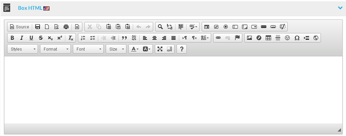Click the Source view button
Viewport: 346px width, 136px height.
click(x=19, y=27)
